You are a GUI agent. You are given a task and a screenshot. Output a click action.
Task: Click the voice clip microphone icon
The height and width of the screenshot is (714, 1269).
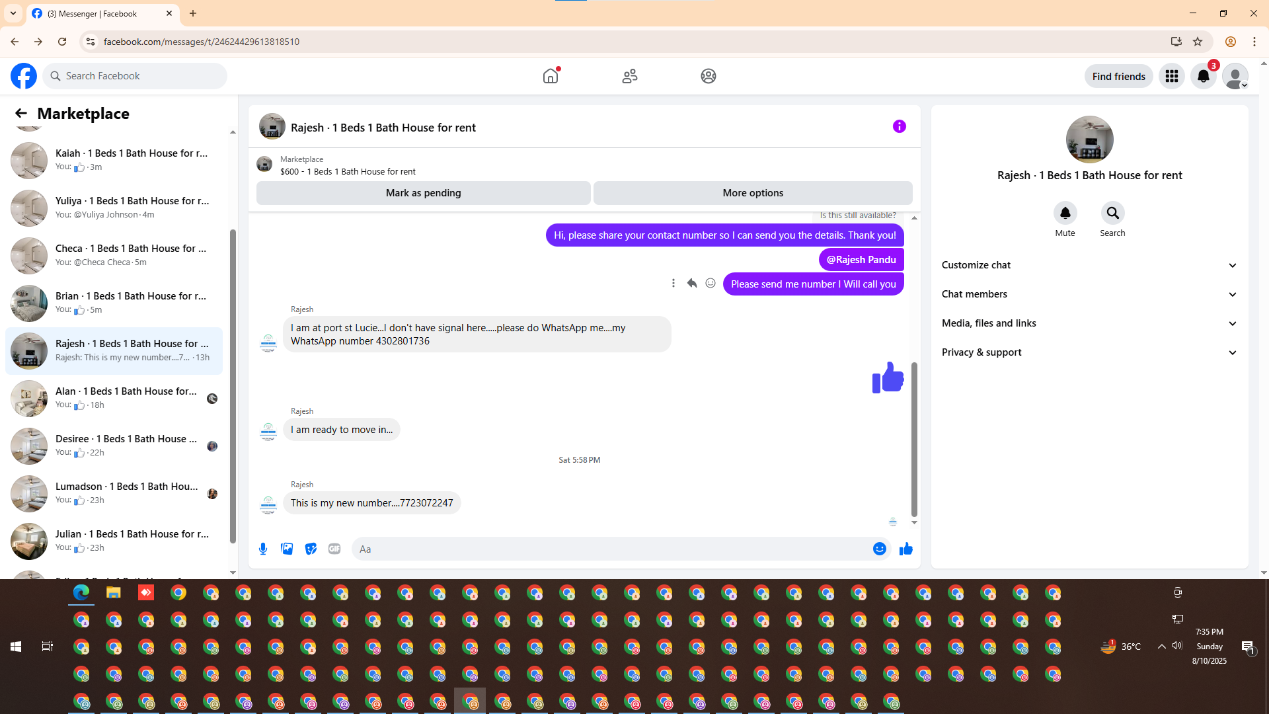263,549
